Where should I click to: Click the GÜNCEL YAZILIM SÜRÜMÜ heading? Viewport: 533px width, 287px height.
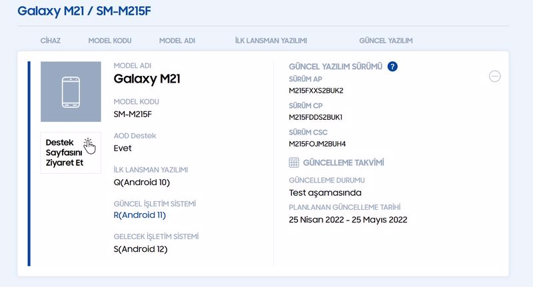click(x=336, y=67)
